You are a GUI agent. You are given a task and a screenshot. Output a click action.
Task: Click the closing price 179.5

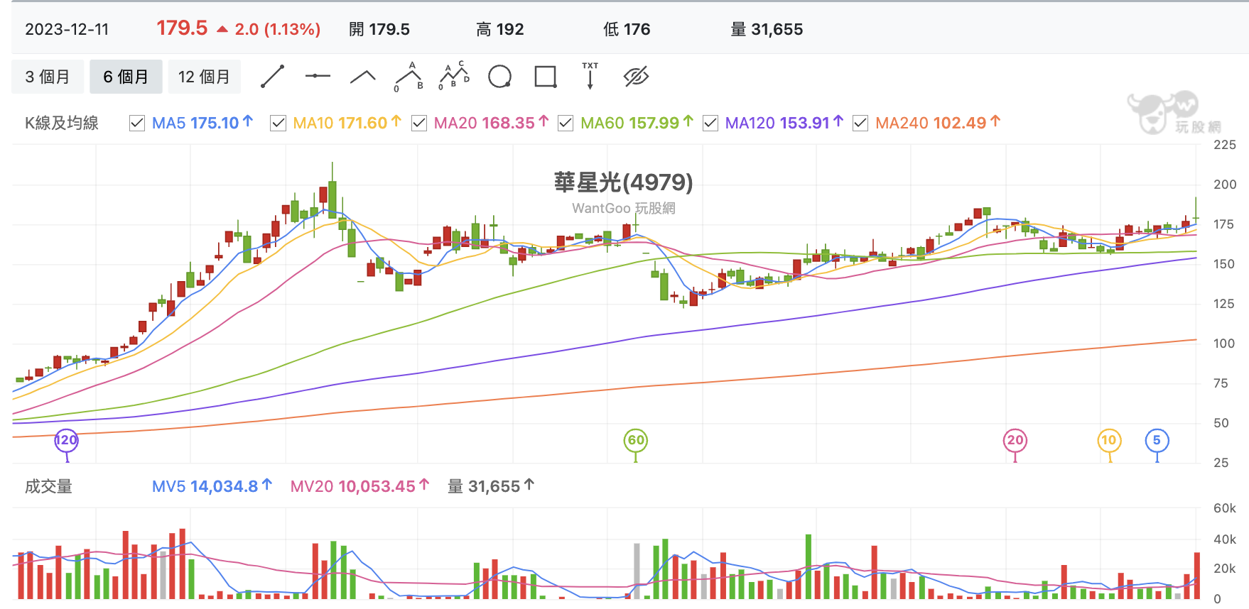click(182, 28)
